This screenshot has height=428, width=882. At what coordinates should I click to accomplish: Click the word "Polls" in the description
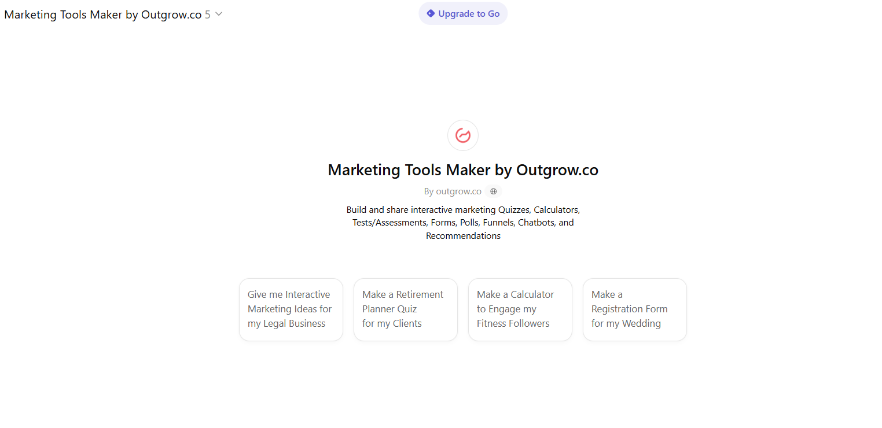(x=469, y=222)
